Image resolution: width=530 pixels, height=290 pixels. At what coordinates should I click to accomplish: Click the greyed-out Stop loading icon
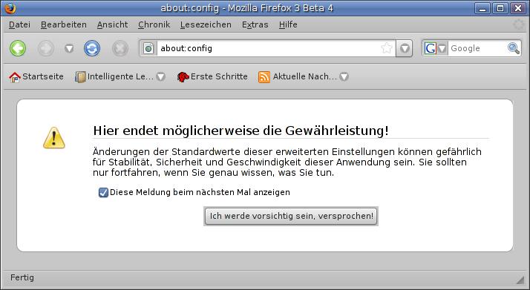(x=120, y=48)
